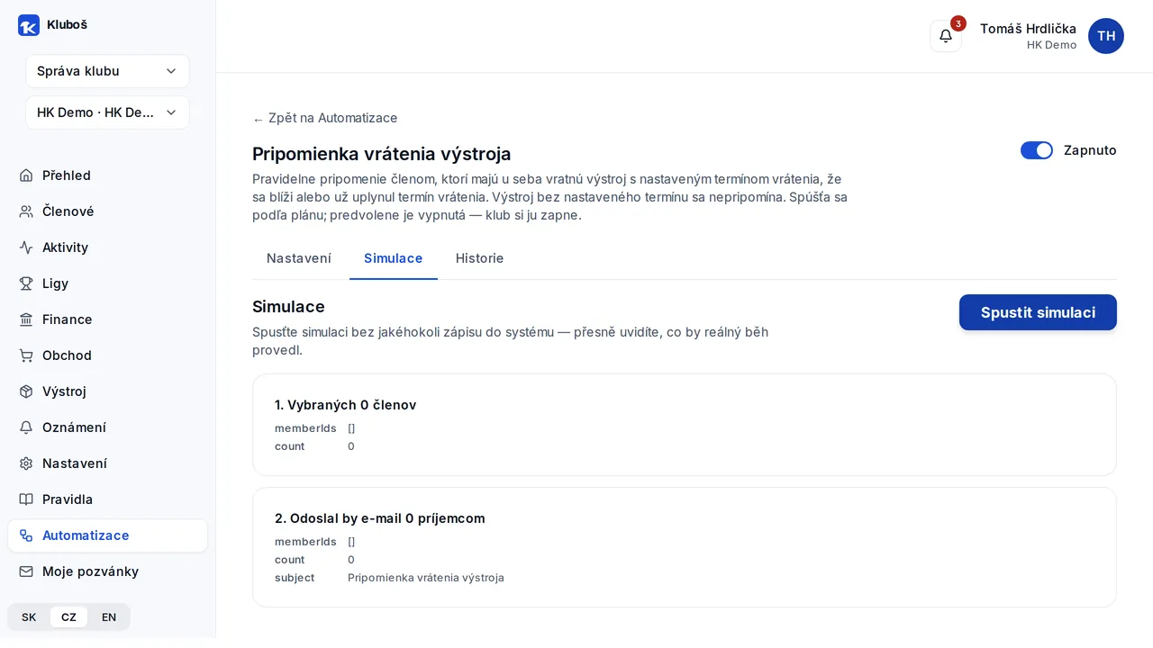Click the subject value 'Pripomienka vrátenia výstroja'
The height and width of the screenshot is (648, 1153).
point(426,578)
